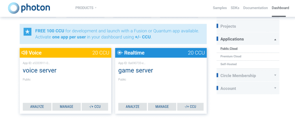Open Projects in the sidebar
Viewport: 295px width, 133px height.
click(x=228, y=26)
